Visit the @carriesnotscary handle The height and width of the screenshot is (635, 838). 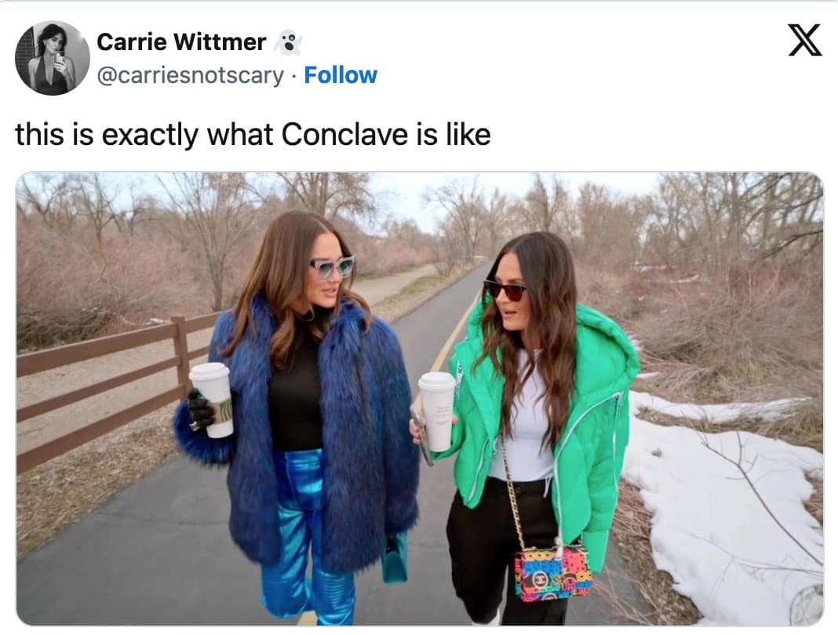click(x=190, y=75)
